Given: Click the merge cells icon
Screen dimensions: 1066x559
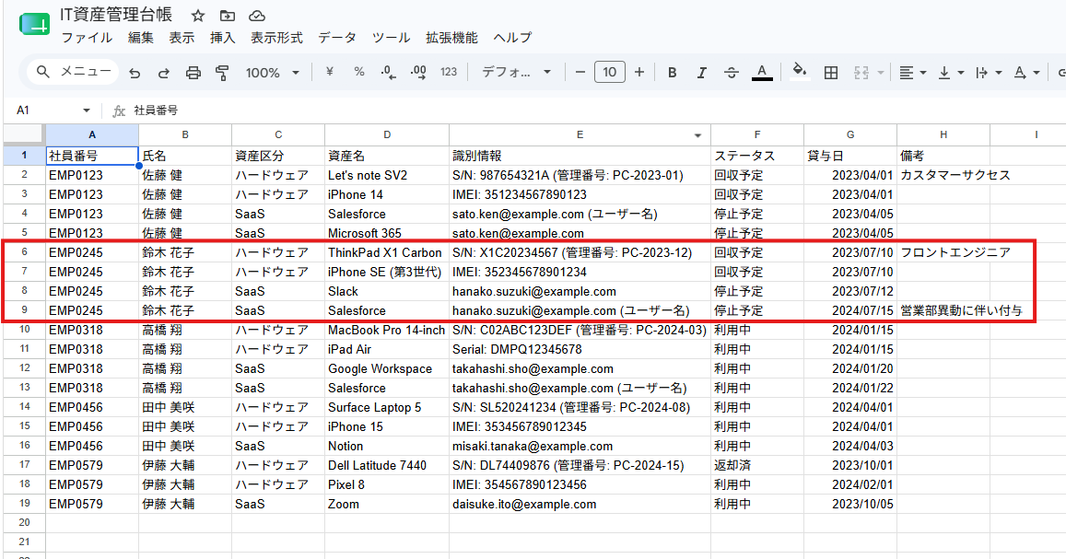Looking at the screenshot, I should pos(861,72).
